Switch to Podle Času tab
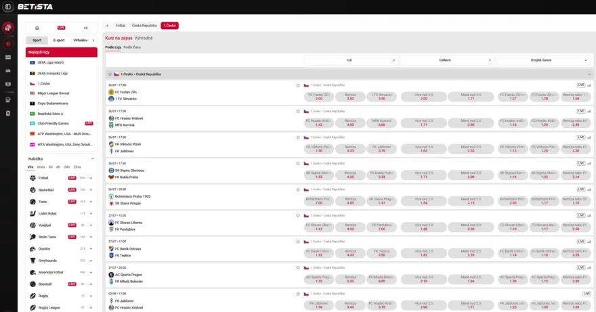This screenshot has width=596, height=312. click(x=132, y=47)
